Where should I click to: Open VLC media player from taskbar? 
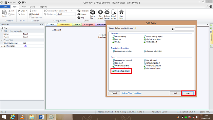(x=22, y=117)
